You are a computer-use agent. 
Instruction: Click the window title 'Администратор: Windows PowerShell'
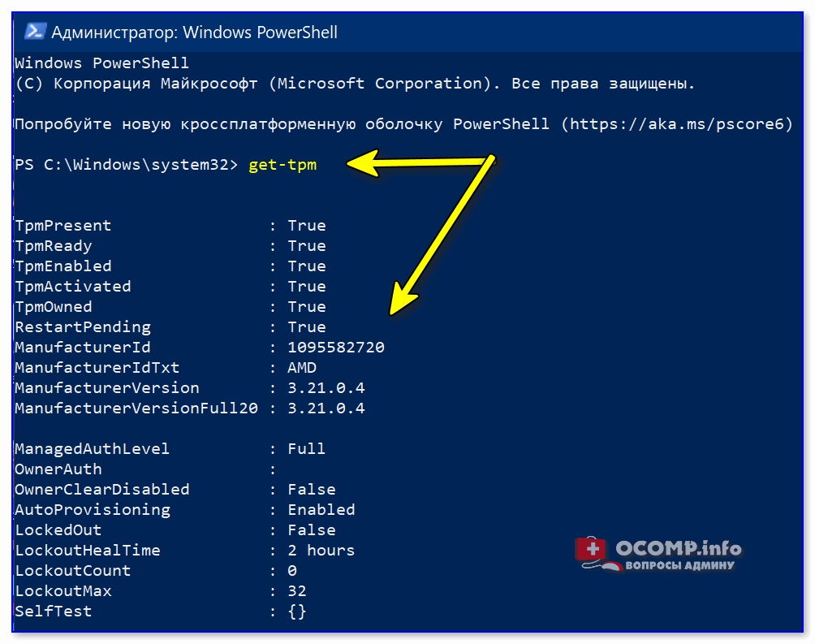pyautogui.click(x=194, y=32)
